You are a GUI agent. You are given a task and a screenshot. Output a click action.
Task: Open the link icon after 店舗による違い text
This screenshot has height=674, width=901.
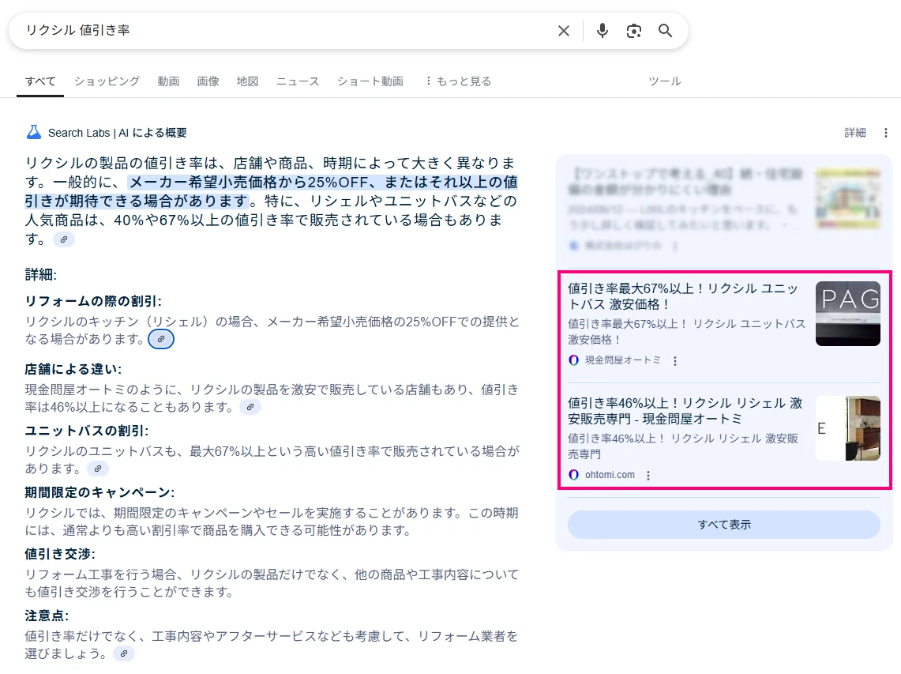250,407
